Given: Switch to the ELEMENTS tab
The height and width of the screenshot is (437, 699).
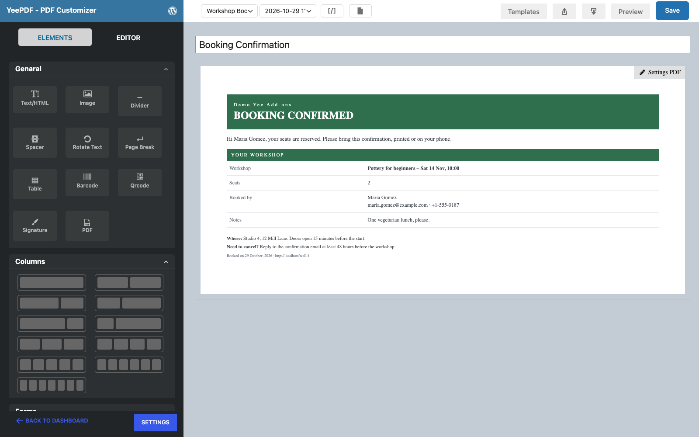Looking at the screenshot, I should (55, 38).
